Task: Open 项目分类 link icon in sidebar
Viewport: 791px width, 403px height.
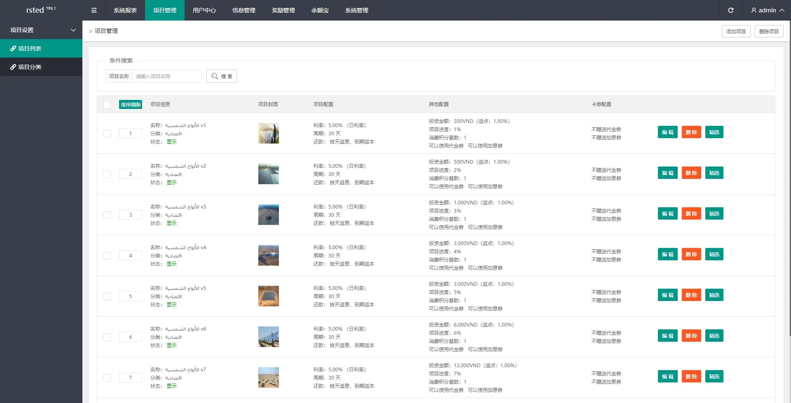Action: coord(13,67)
